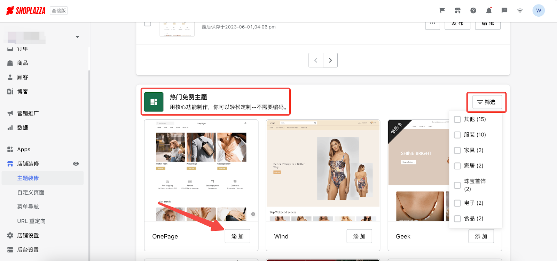Screen dimensions: 557x261
Task: Open 店铺设置 in the sidebar
Action: [28, 235]
